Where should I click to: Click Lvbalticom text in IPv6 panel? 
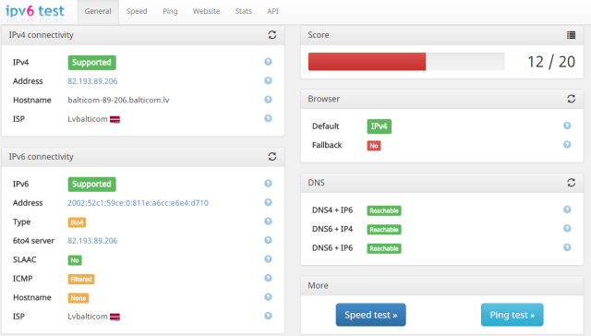click(88, 317)
